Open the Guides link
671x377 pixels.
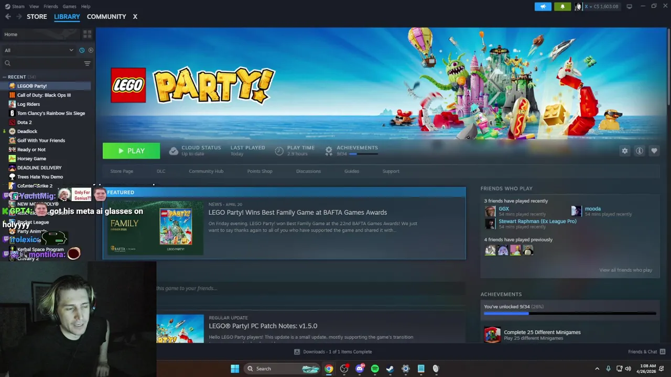point(352,171)
